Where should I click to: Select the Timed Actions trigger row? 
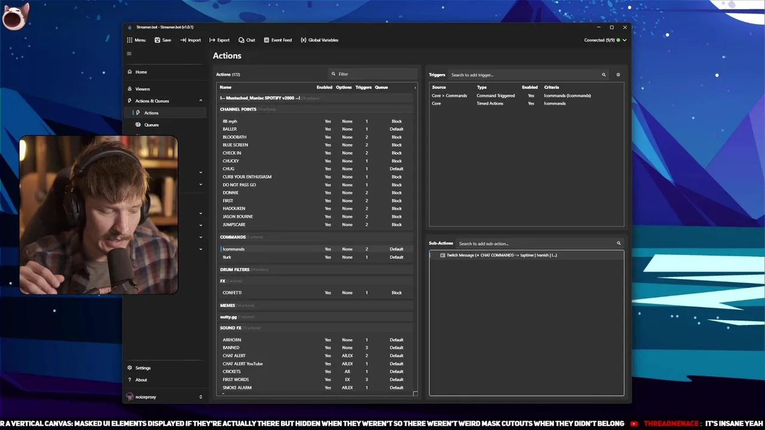(527, 103)
